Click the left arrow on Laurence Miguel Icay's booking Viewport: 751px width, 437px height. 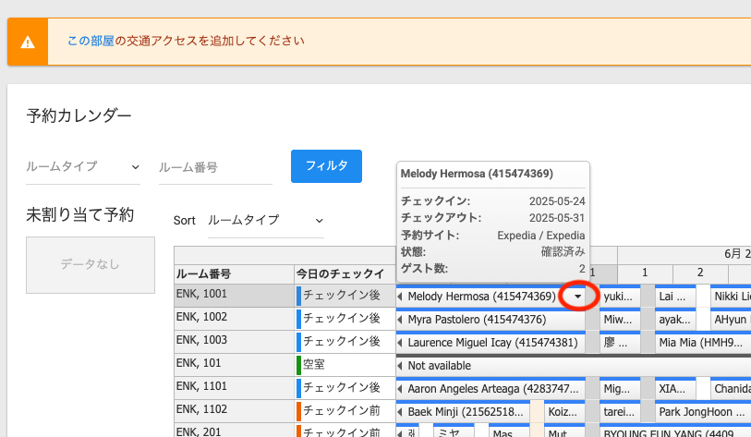click(x=400, y=343)
